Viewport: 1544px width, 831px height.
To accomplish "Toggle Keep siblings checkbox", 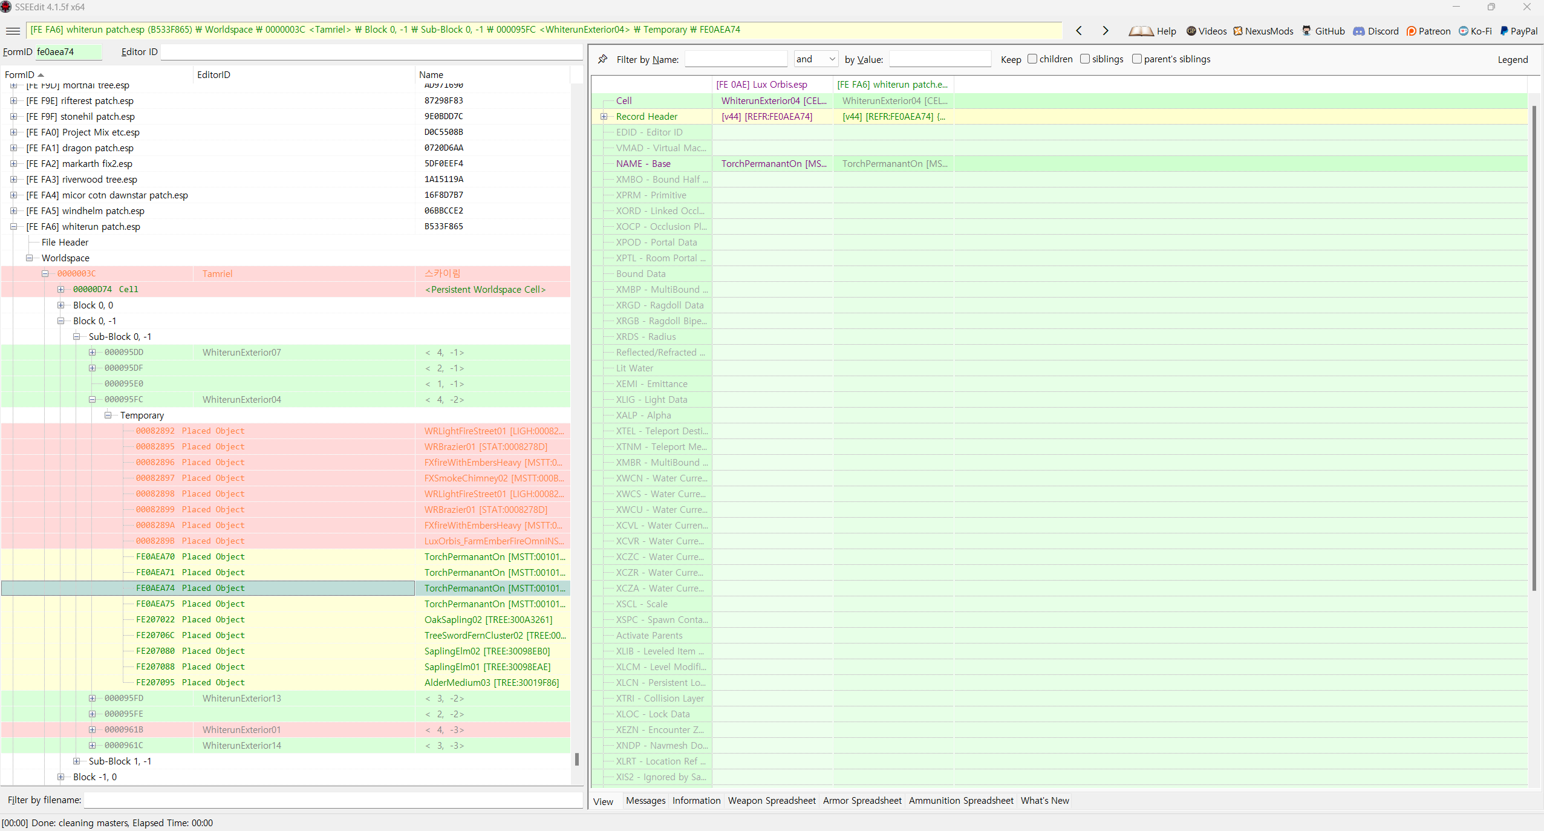I will pos(1085,59).
